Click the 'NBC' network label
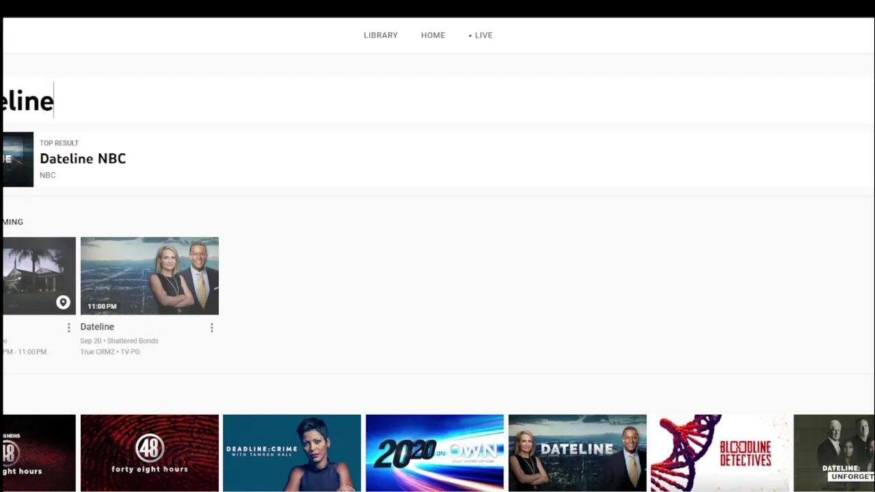Screen dimensions: 875x492 tap(48, 176)
